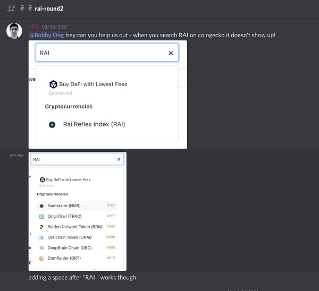
Task: Click the @Bobby Ong mention
Action: click(x=47, y=35)
